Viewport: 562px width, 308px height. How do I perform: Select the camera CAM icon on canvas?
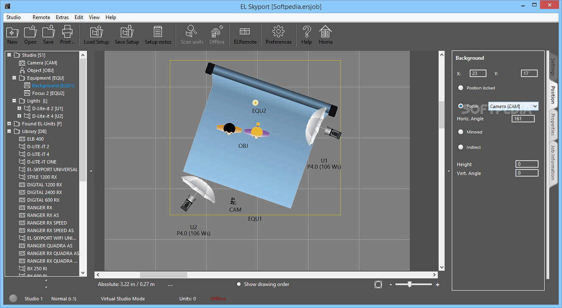(234, 201)
